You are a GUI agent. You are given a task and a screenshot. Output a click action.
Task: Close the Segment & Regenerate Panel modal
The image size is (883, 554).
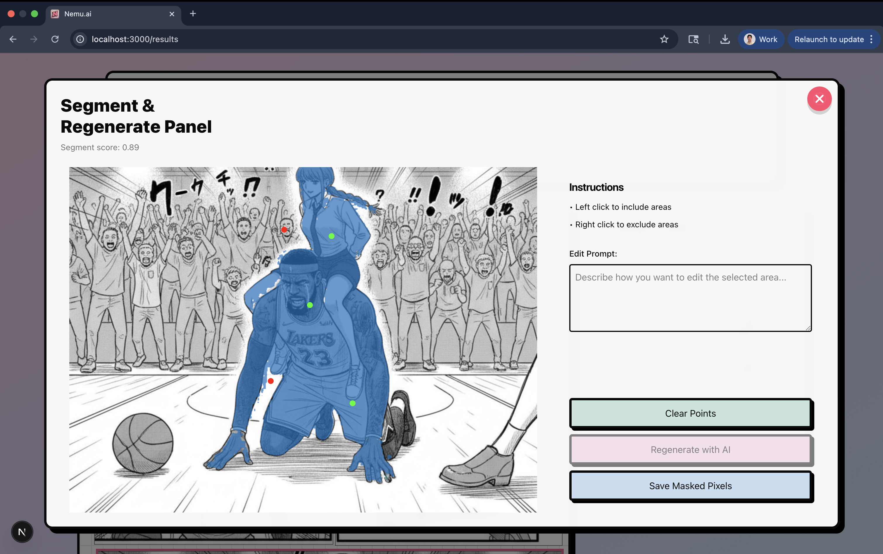coord(819,99)
